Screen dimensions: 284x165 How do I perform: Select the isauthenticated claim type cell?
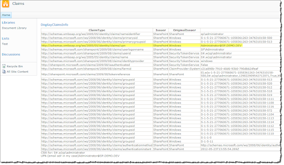pyautogui.click(x=97, y=65)
